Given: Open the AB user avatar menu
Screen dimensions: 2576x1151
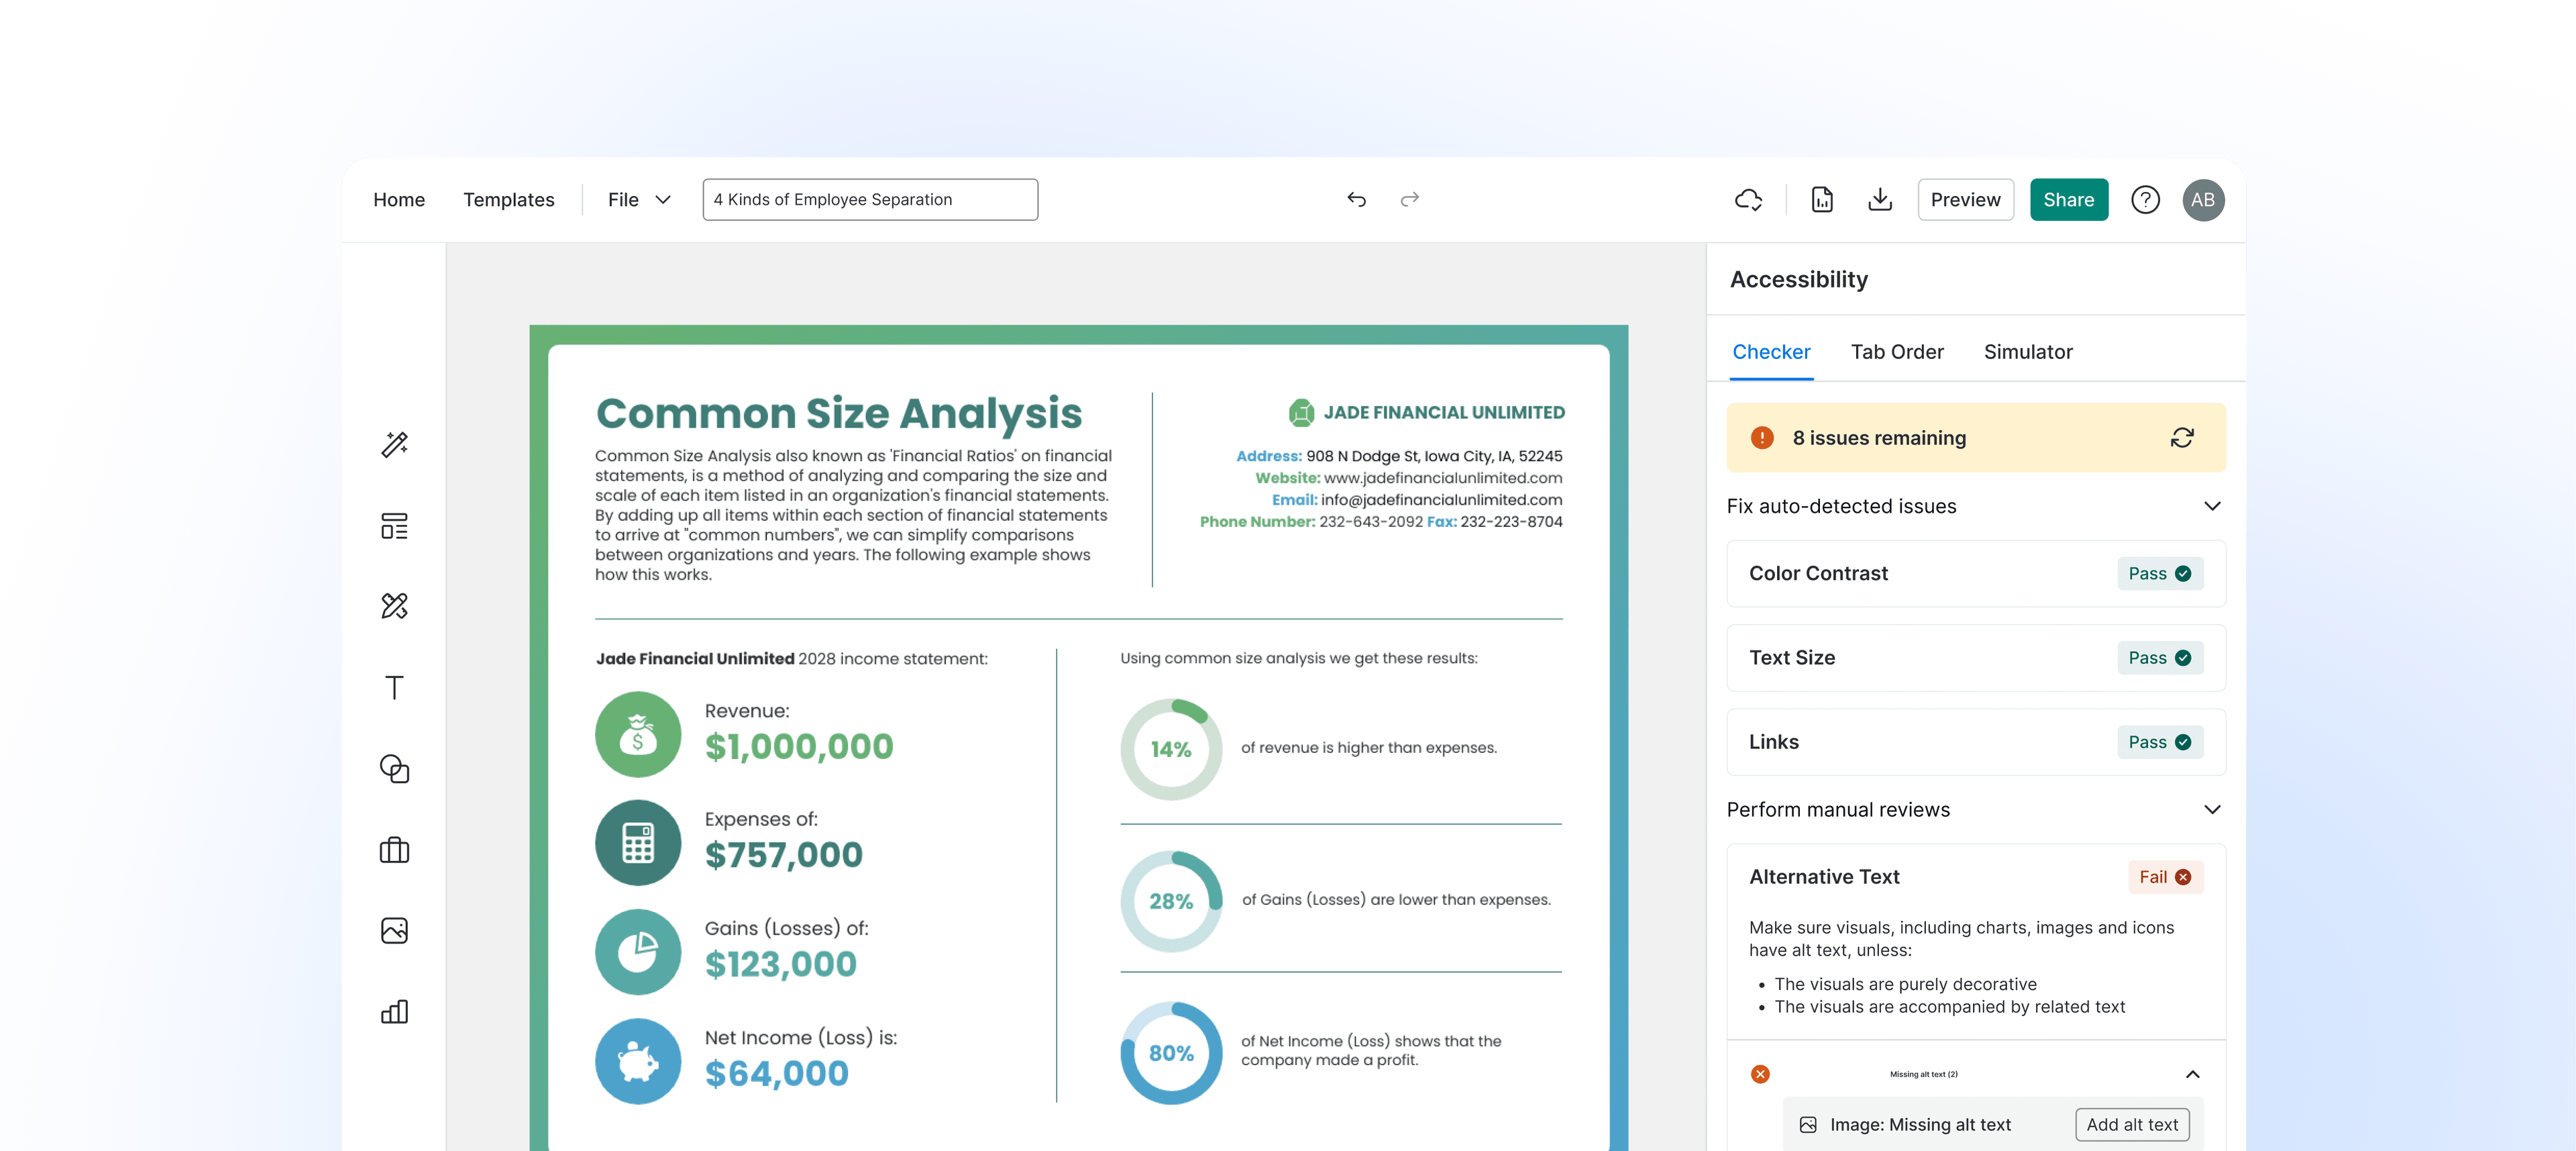Looking at the screenshot, I should 2203,200.
